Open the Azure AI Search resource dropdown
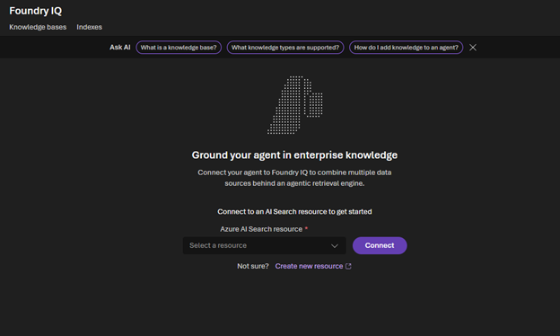 (264, 245)
